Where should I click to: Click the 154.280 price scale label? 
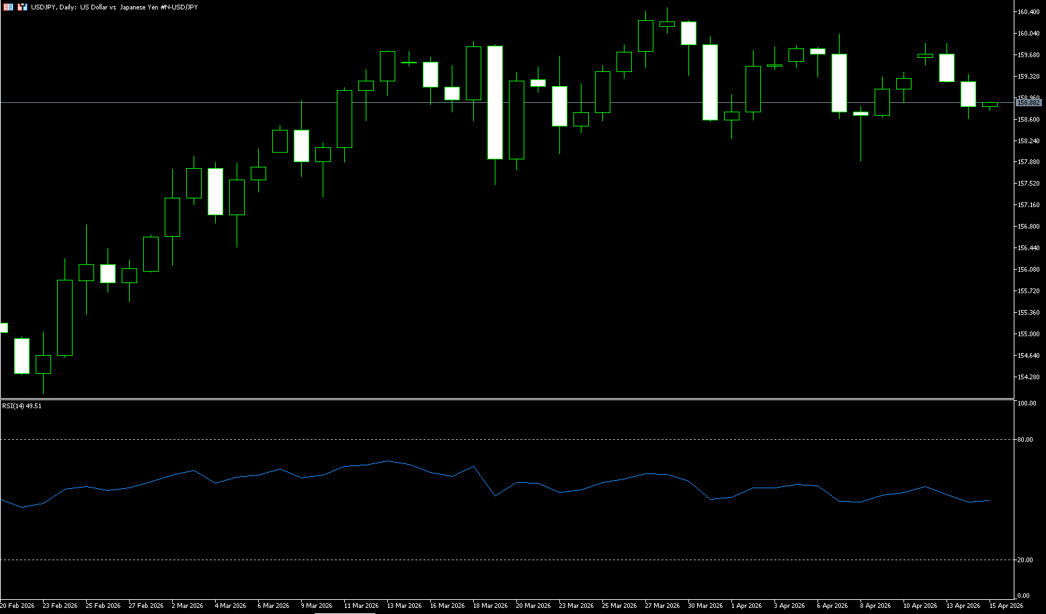(1029, 377)
